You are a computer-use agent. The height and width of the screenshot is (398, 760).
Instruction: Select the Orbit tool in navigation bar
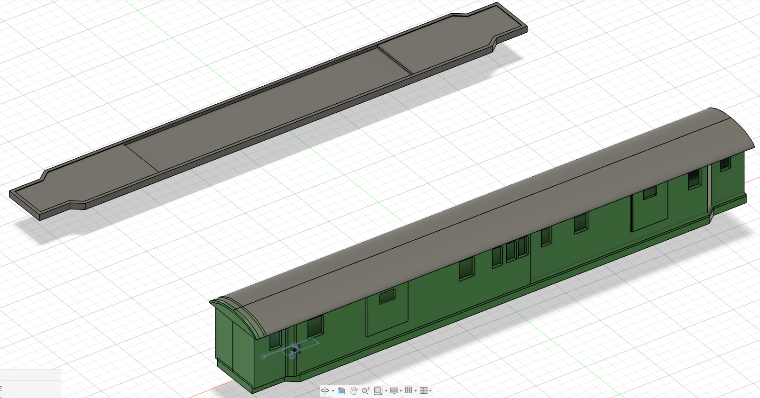tap(325, 390)
